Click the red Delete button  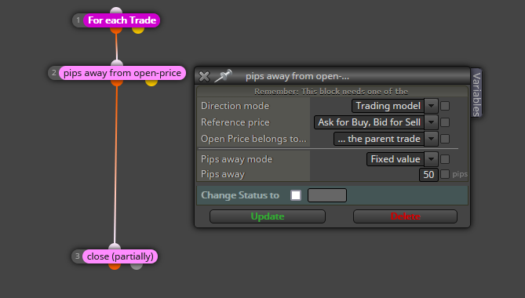tap(405, 216)
